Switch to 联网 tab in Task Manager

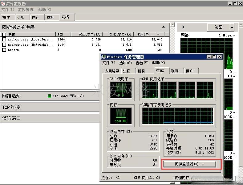click(177, 71)
